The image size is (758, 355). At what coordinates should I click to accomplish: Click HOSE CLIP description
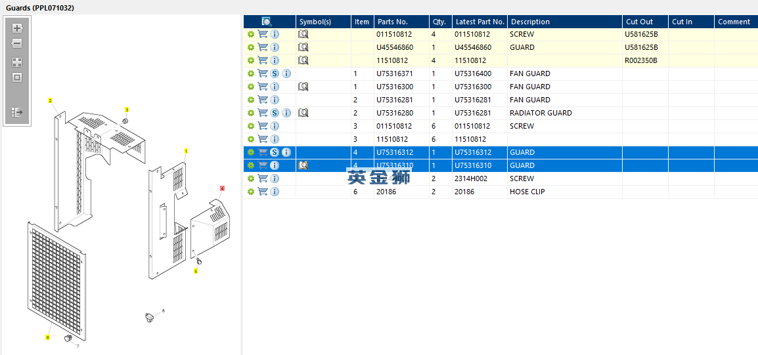[527, 192]
